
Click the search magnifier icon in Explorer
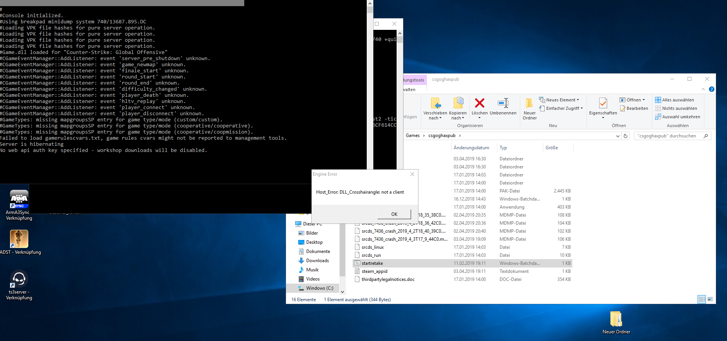pos(706,136)
